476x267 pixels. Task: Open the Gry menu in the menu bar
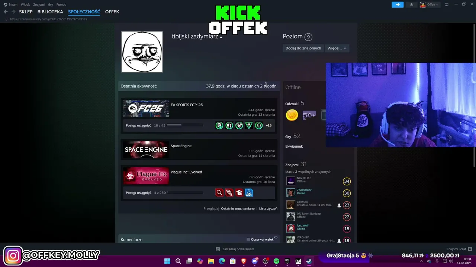(x=51, y=5)
